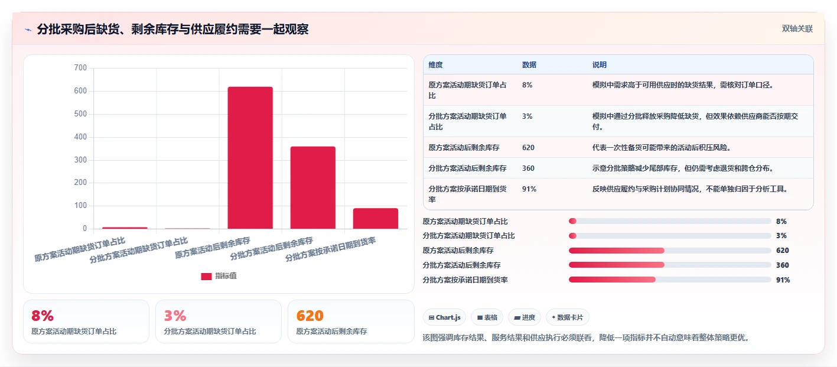Click the 双轴关联 label in header
Image resolution: width=837 pixels, height=367 pixels.
[x=797, y=29]
